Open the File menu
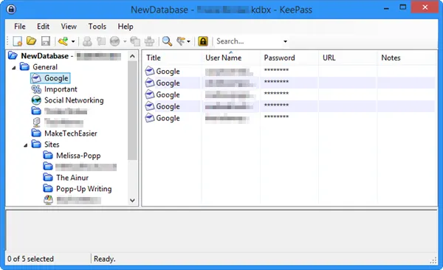The height and width of the screenshot is (270, 443). point(20,27)
